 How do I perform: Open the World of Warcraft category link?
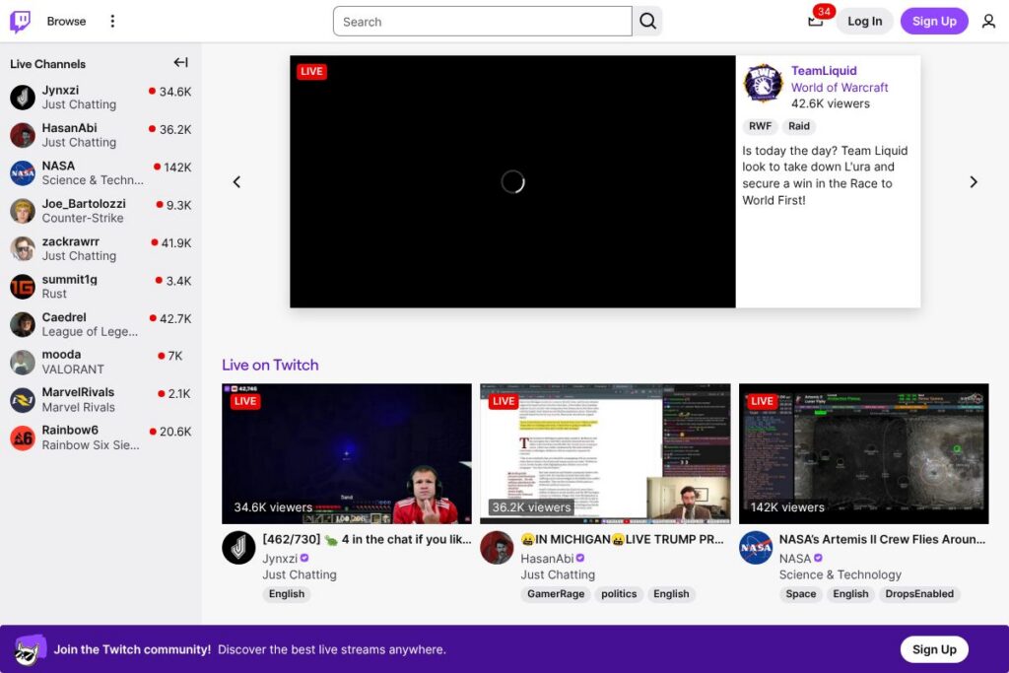(x=840, y=88)
